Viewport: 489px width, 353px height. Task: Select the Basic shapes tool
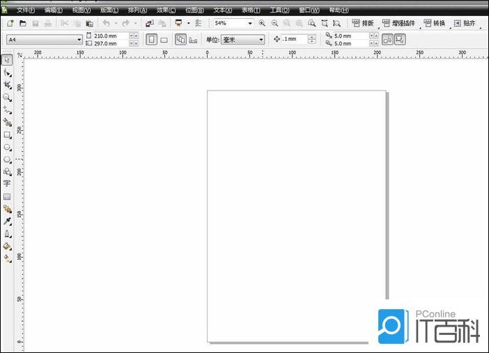click(x=7, y=172)
